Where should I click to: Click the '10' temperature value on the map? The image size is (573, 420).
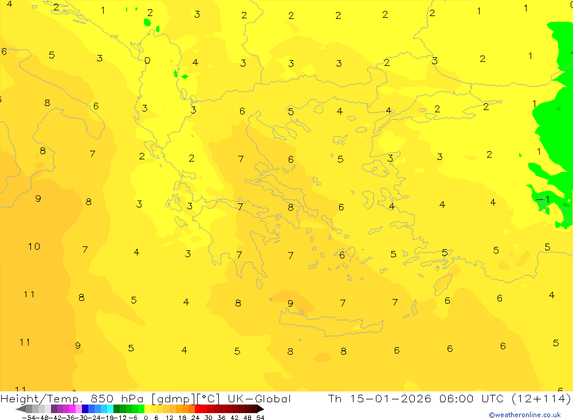[34, 246]
